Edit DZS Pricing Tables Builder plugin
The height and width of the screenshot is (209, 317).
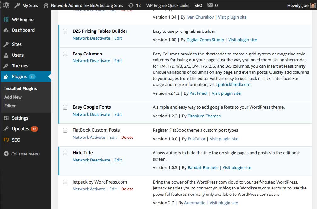(x=118, y=38)
